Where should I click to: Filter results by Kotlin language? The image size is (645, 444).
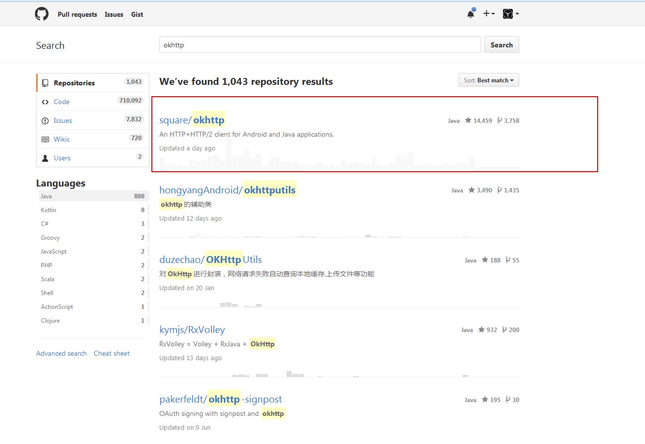tap(48, 210)
